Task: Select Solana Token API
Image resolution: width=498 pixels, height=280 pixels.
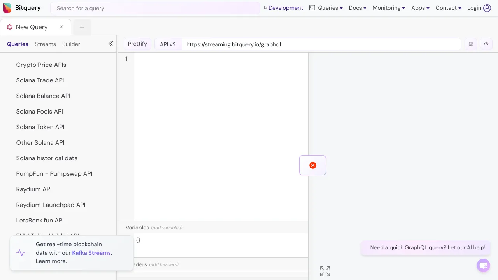Action: [x=40, y=127]
